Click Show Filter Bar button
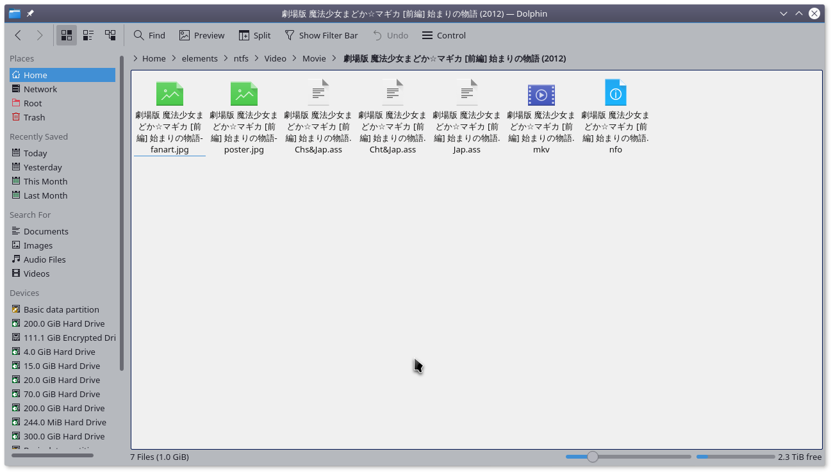 pyautogui.click(x=321, y=35)
